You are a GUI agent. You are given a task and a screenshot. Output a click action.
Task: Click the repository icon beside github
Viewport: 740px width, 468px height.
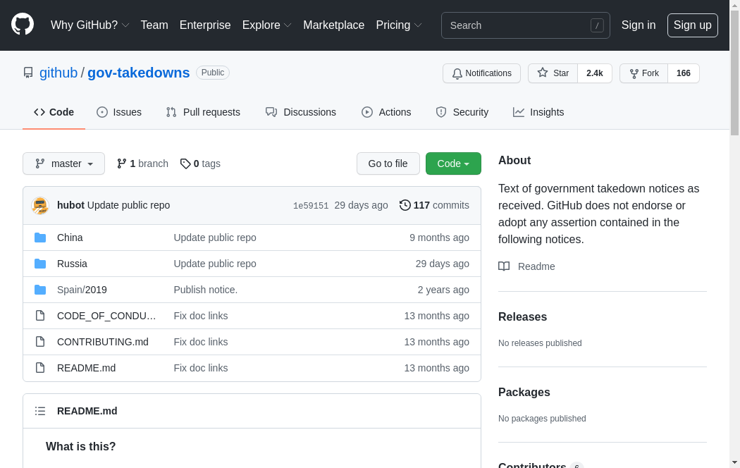pyautogui.click(x=28, y=73)
